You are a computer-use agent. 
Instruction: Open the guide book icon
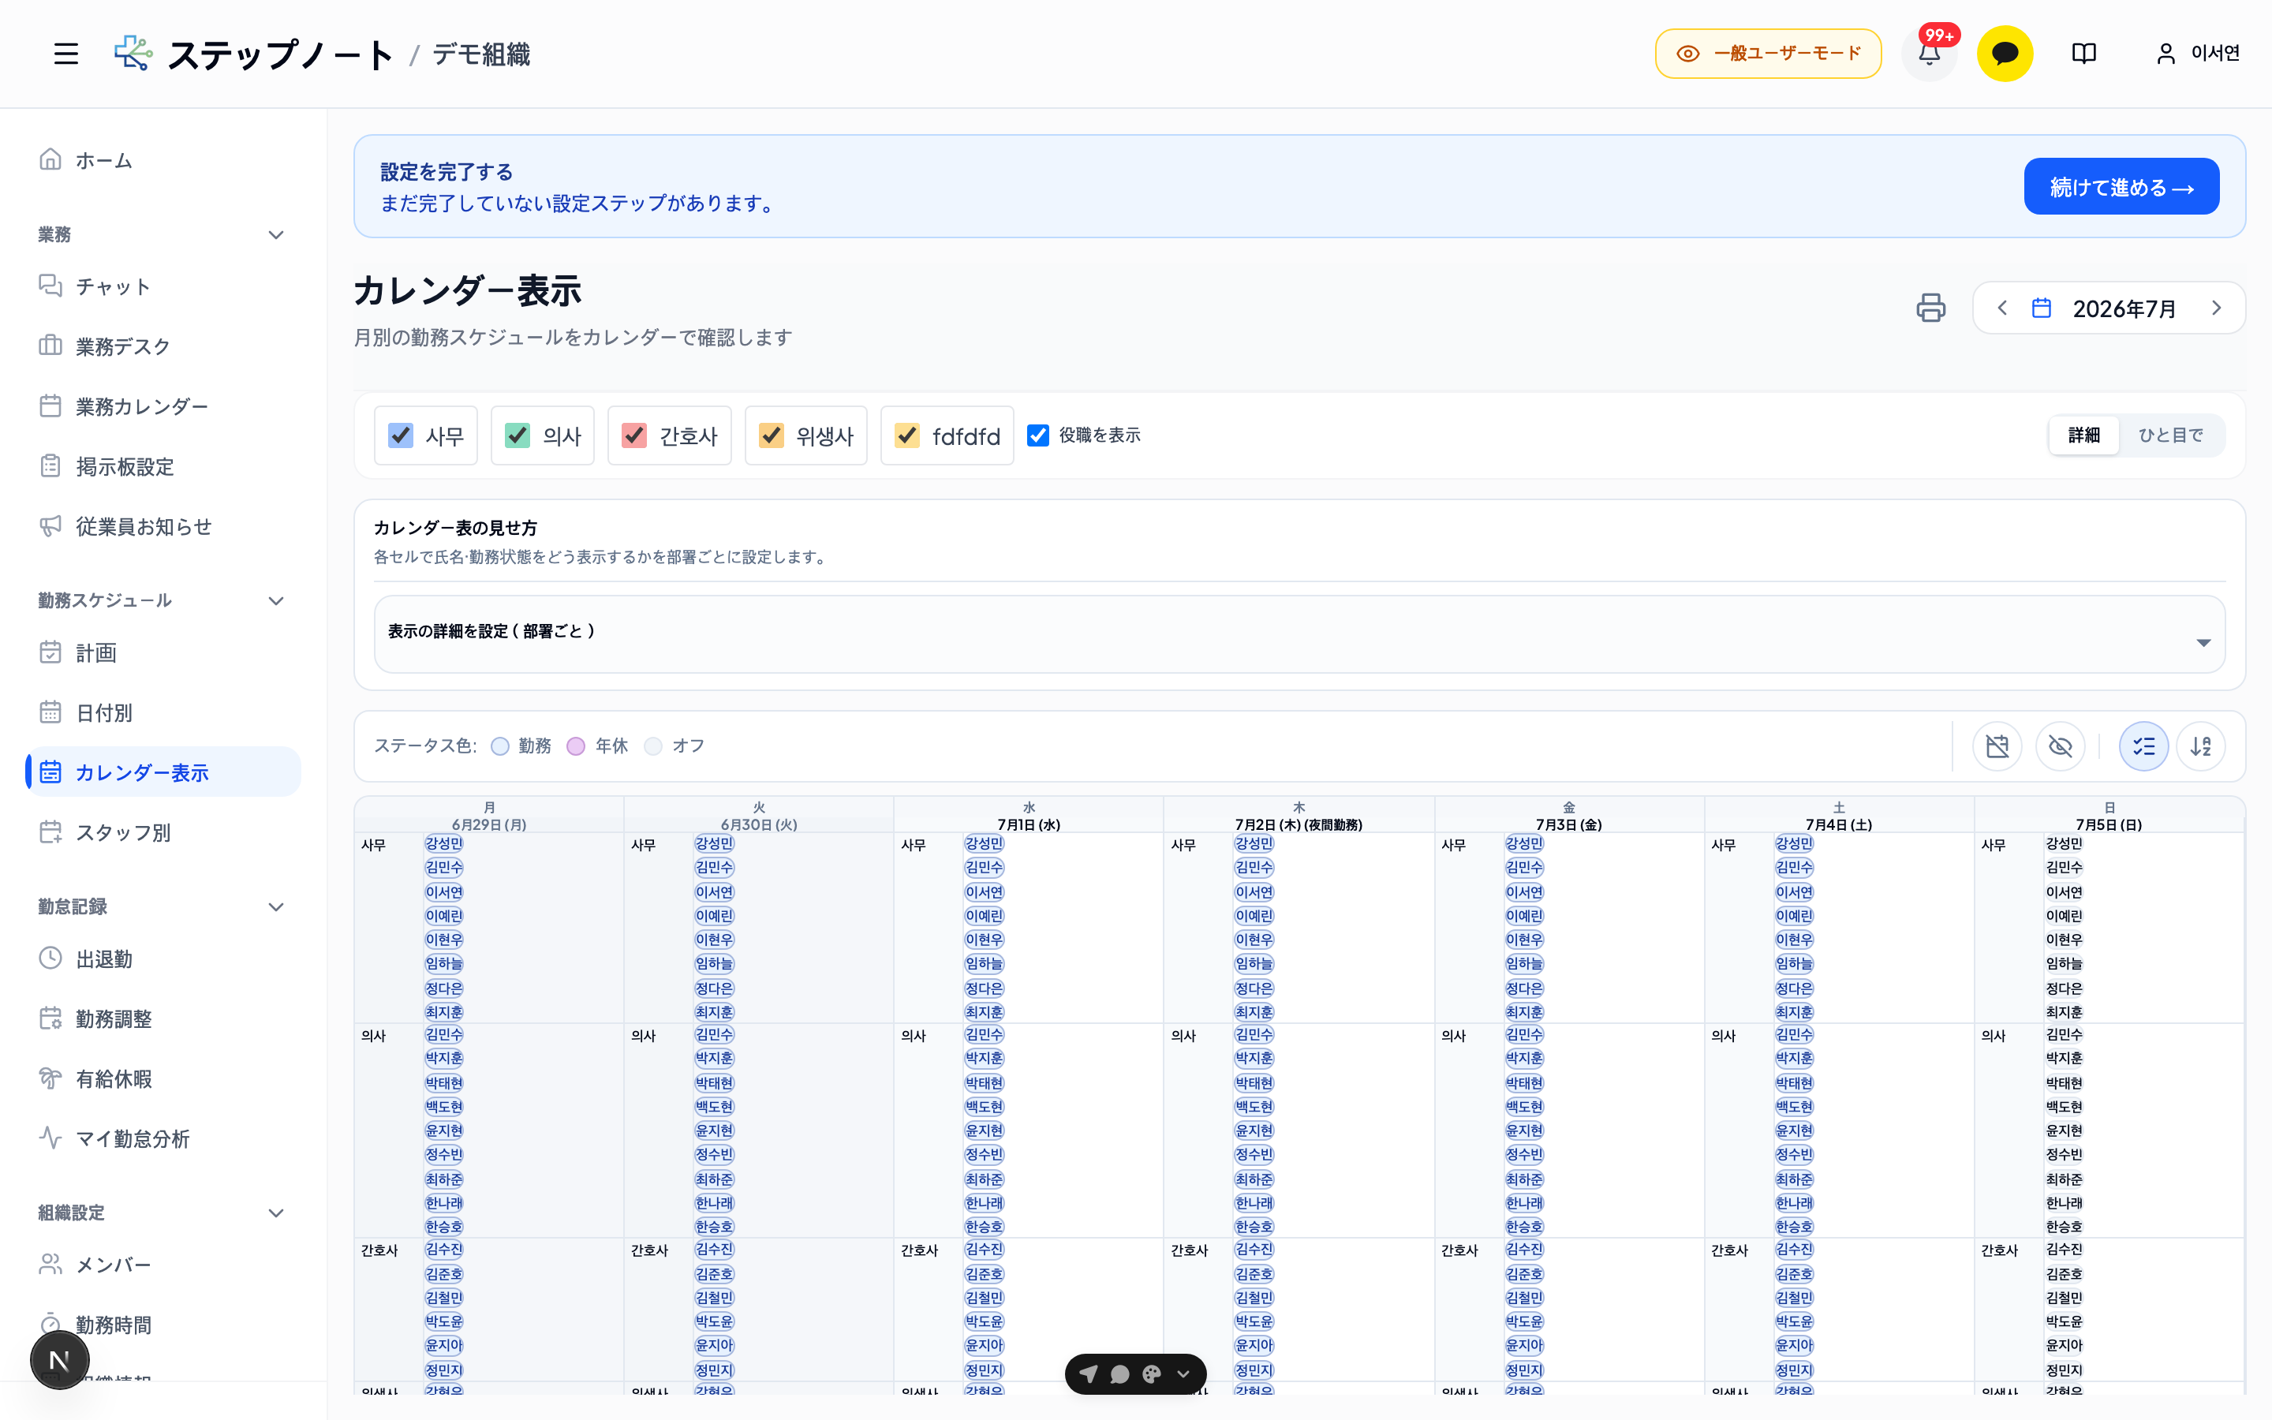(x=2083, y=54)
